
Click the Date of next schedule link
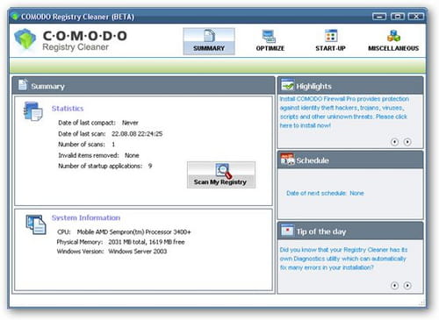tap(325, 193)
